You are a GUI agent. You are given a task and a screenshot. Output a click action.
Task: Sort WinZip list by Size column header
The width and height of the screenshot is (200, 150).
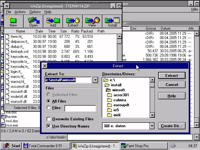click(63, 31)
